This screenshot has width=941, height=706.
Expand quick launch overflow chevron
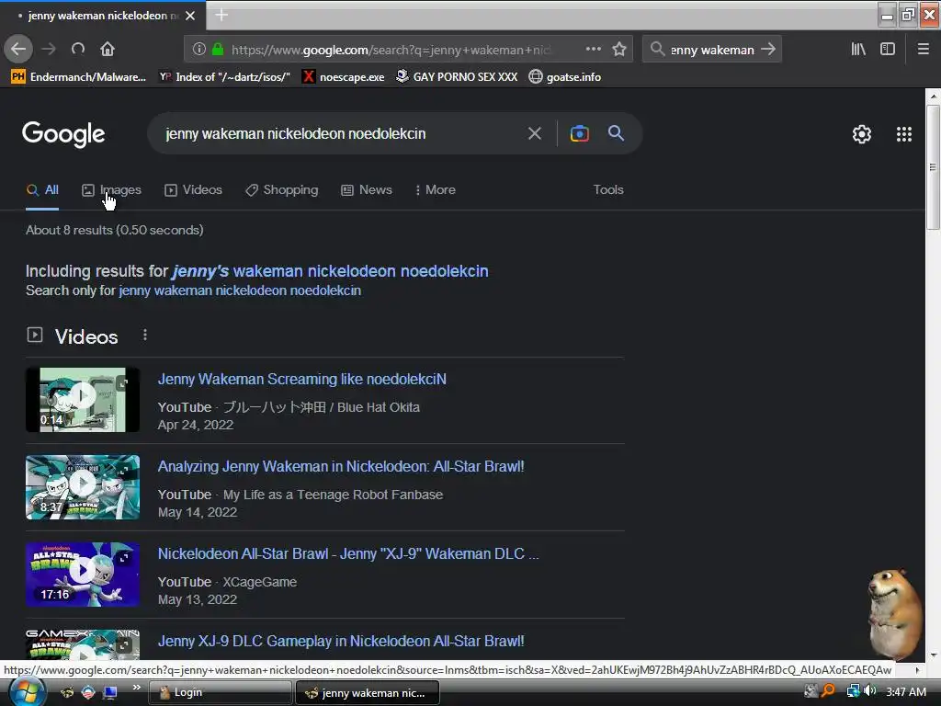pos(136,688)
